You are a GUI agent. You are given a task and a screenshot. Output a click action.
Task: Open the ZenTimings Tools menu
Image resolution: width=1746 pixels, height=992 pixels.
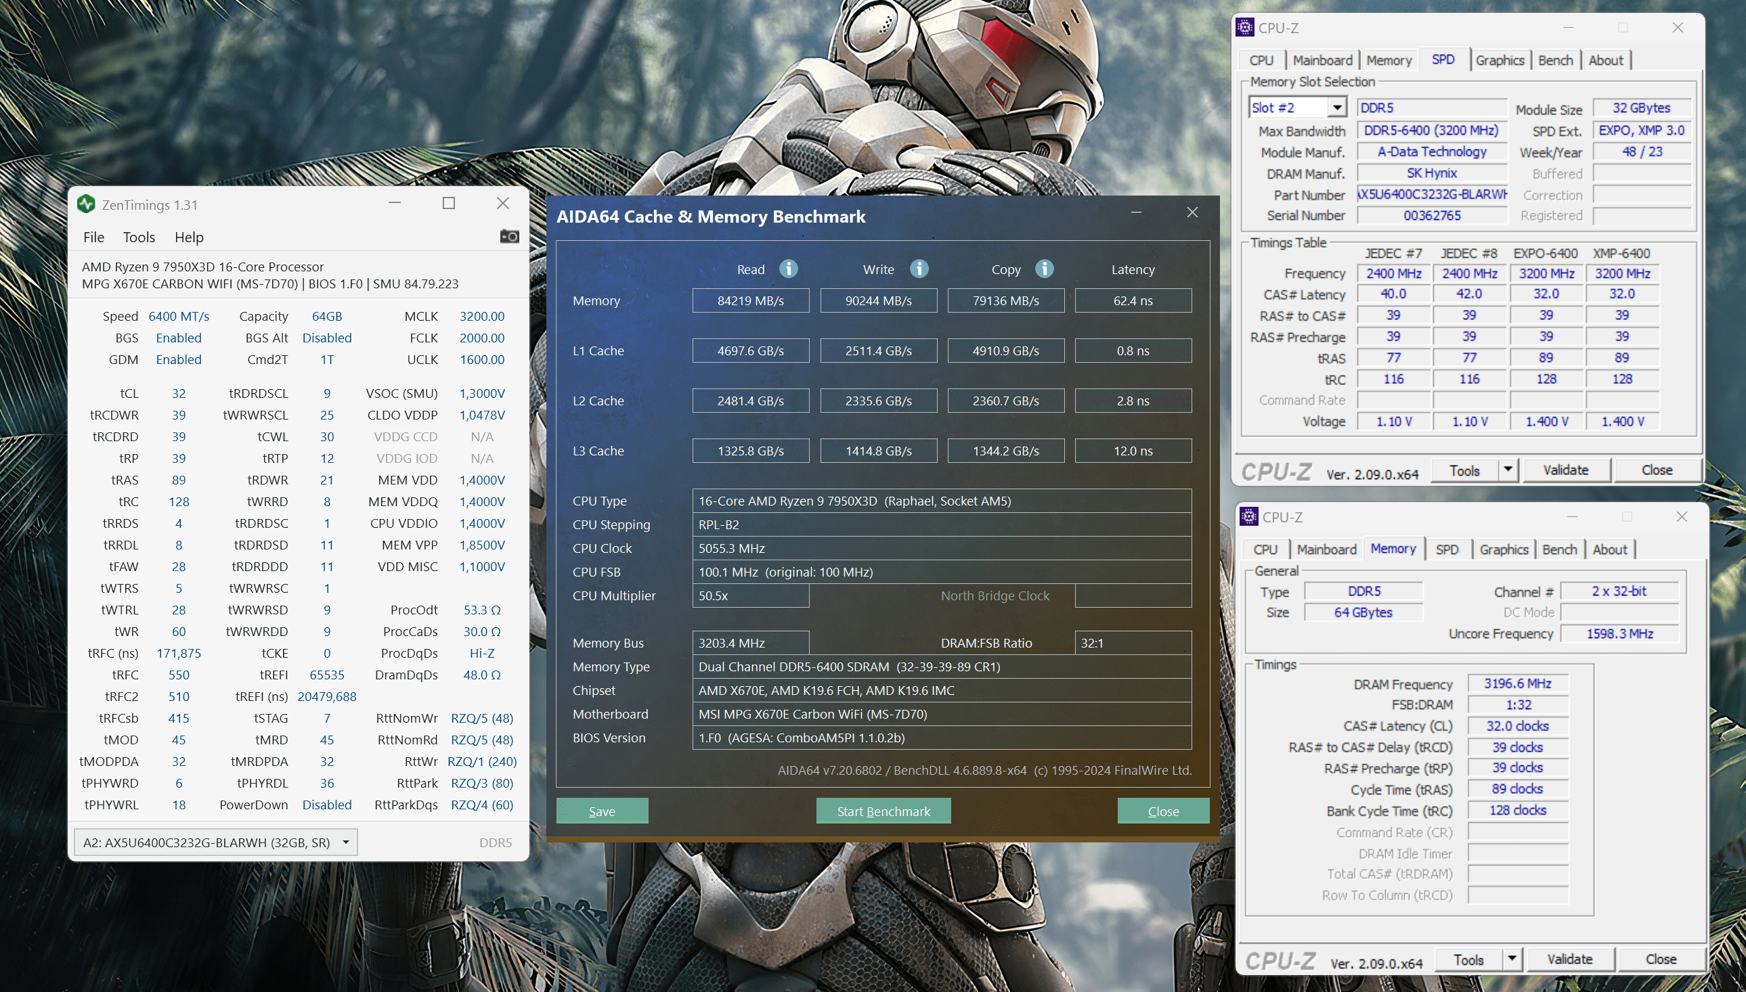pos(139,237)
